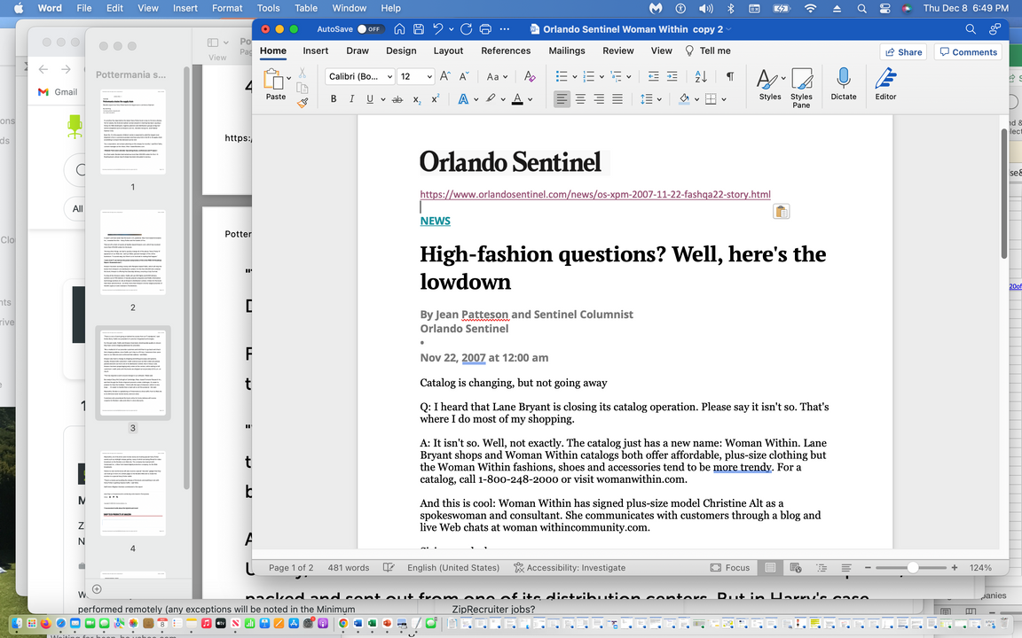Screen dimensions: 1022x638
Task: Open the Format menu in menu bar
Action: 227,8
